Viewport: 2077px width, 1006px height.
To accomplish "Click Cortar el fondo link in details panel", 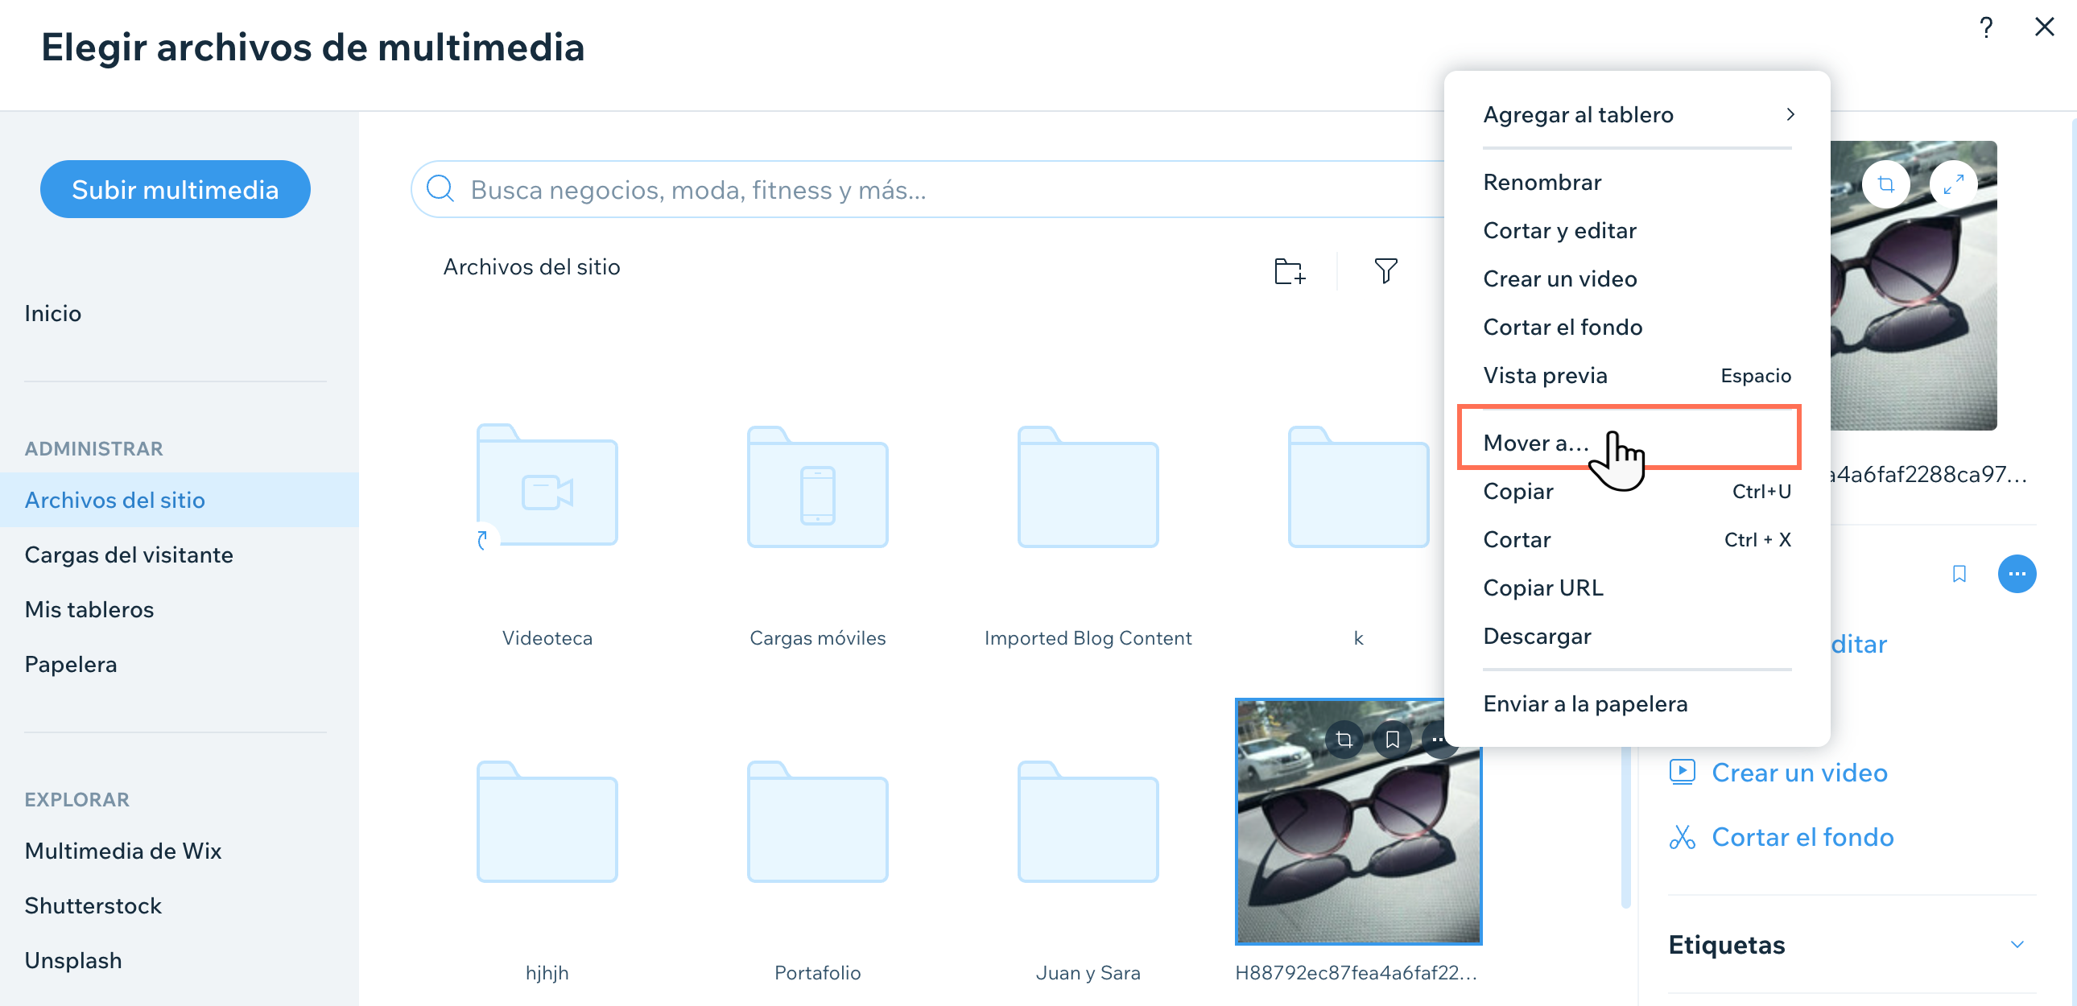I will click(x=1802, y=837).
